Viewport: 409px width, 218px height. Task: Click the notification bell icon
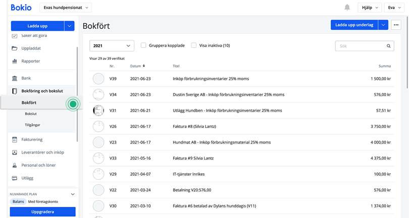347,7
